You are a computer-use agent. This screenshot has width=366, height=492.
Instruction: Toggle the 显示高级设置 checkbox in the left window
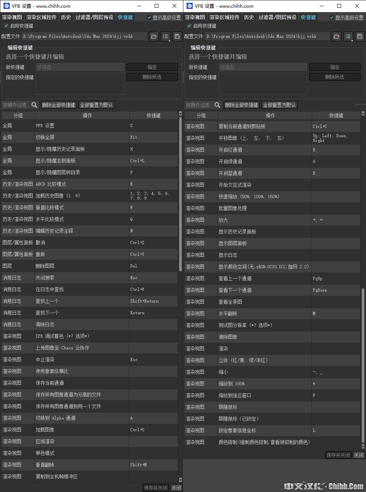(x=149, y=17)
